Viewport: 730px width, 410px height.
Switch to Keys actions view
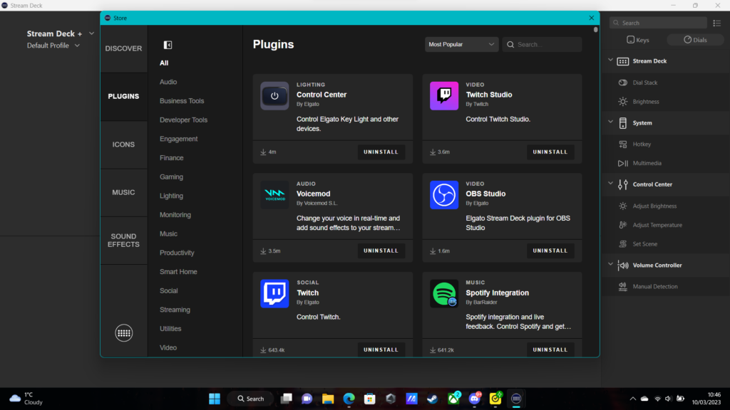638,40
